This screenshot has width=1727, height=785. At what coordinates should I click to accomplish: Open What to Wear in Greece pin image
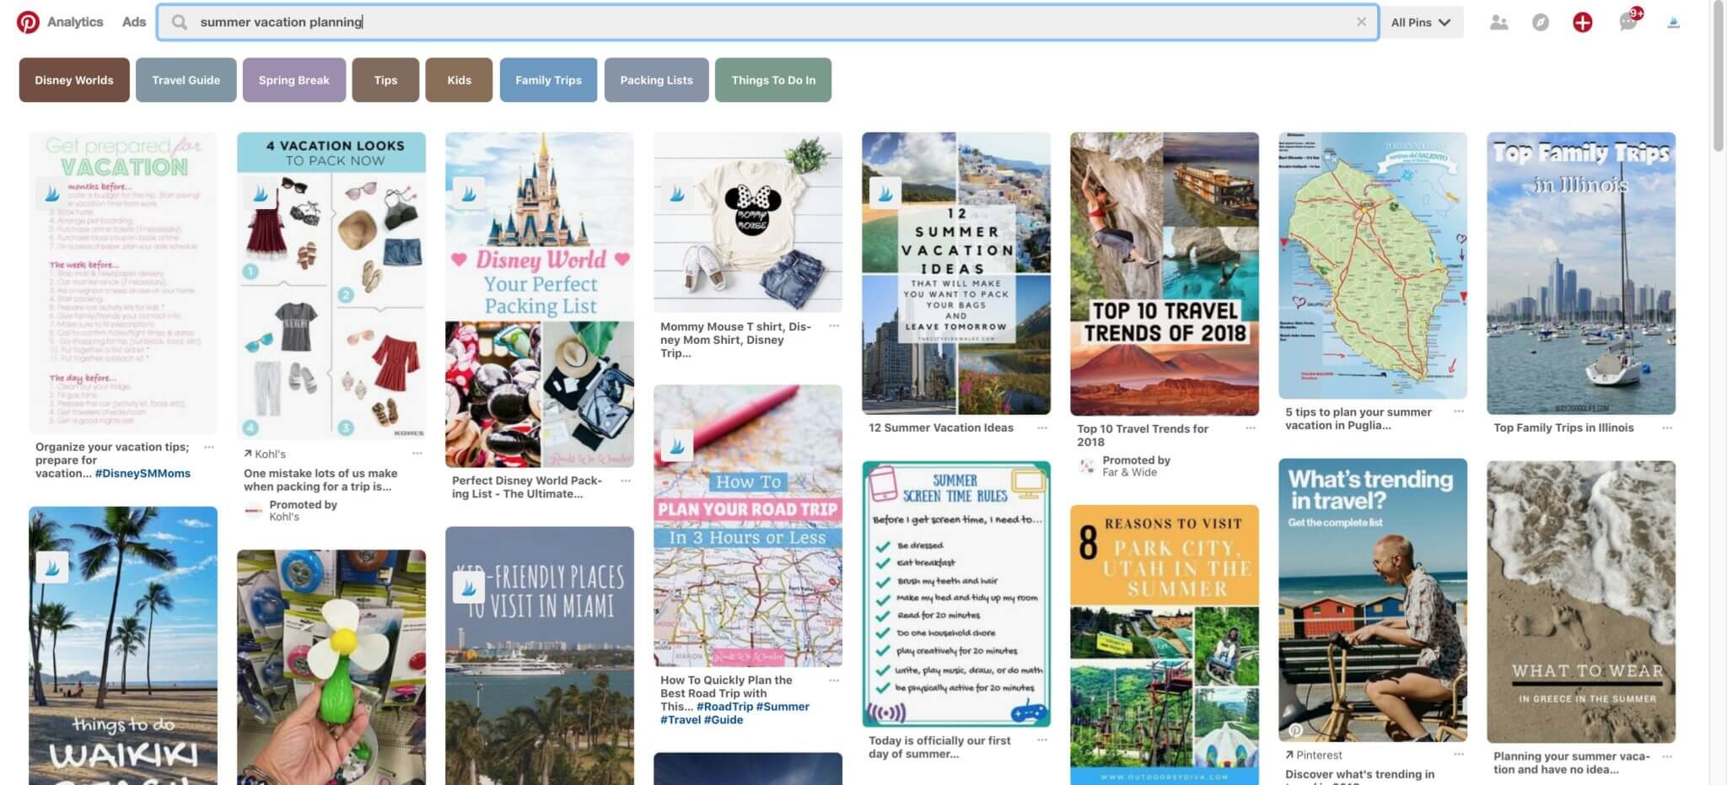point(1581,601)
